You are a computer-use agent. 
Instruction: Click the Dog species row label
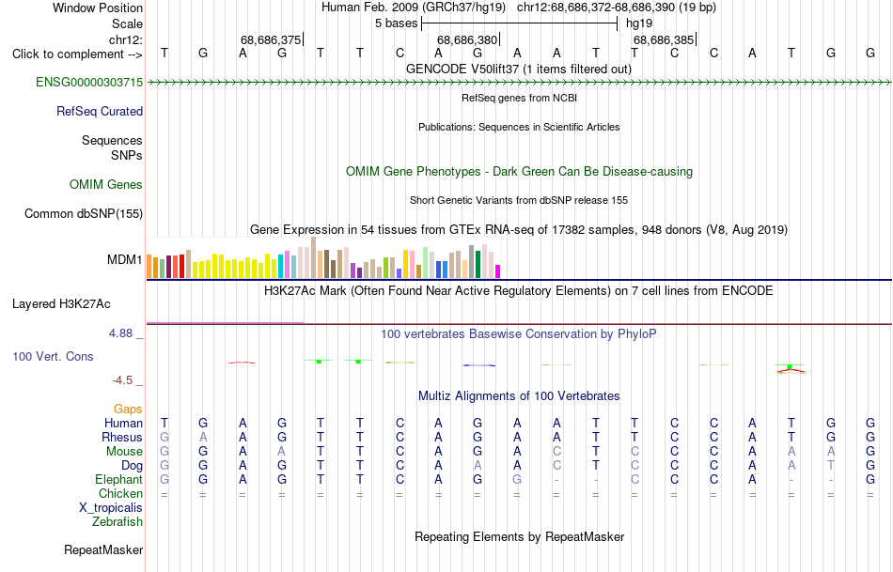coord(133,466)
